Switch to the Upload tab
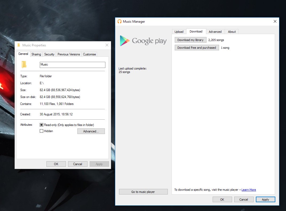This screenshot has height=211, width=286. pos(179,32)
